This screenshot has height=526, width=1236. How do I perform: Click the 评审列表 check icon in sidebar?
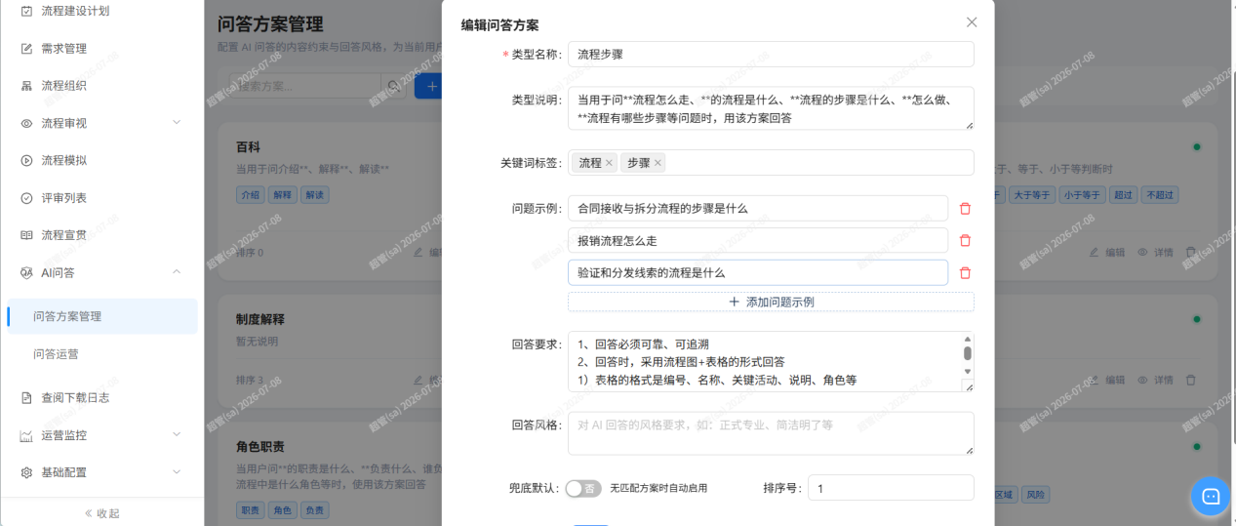pos(26,198)
